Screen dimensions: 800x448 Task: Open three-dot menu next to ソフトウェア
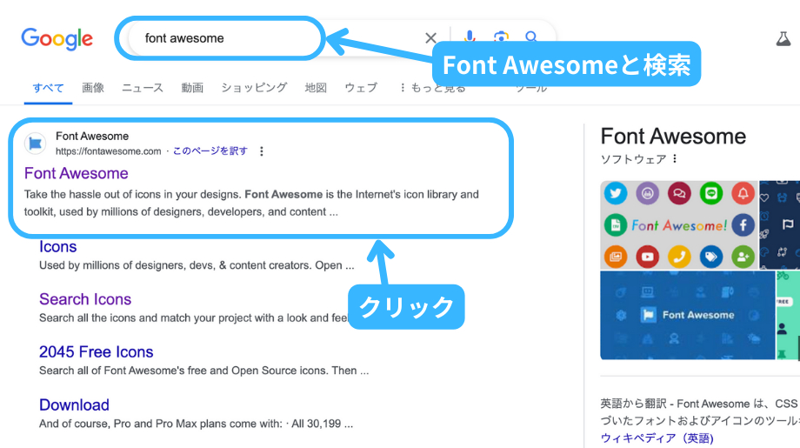point(675,159)
